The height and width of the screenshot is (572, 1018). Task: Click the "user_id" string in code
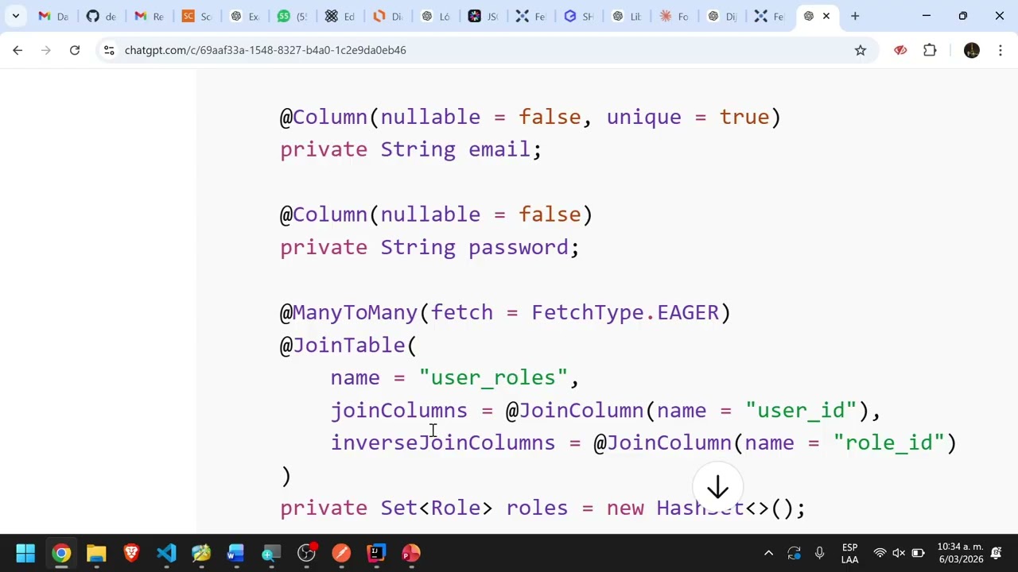click(801, 411)
